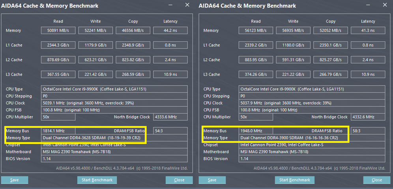Click the left Memory Latency field 44.2 ns
This screenshot has width=393, height=189.
[x=170, y=30]
